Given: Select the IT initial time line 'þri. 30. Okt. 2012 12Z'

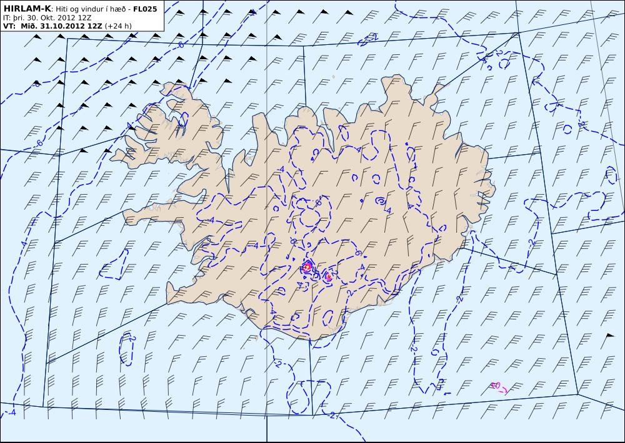Looking at the screenshot, I should tap(47, 17).
